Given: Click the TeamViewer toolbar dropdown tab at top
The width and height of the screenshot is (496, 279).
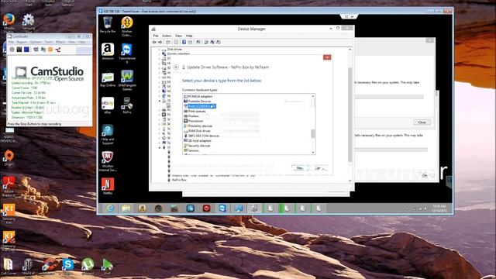Looking at the screenshot, I should pos(350,16).
